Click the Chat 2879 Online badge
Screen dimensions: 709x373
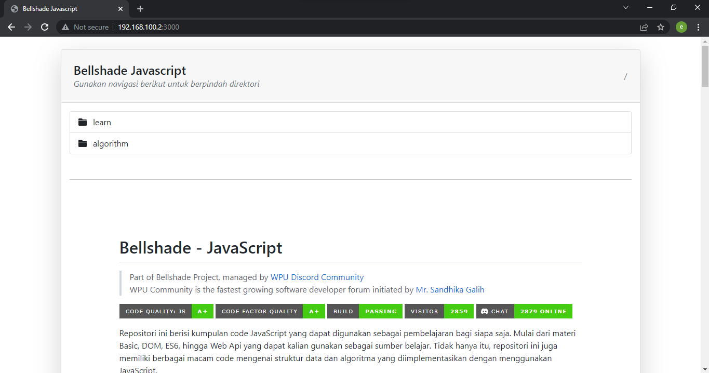tap(524, 311)
